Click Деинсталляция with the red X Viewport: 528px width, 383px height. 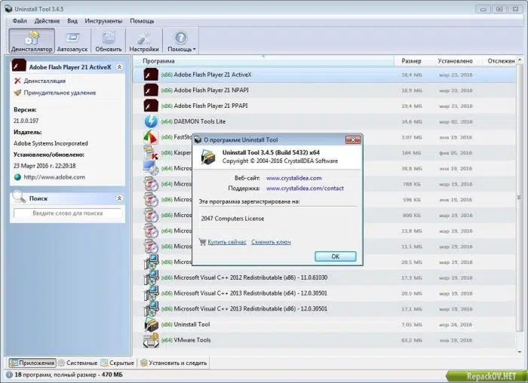point(40,81)
